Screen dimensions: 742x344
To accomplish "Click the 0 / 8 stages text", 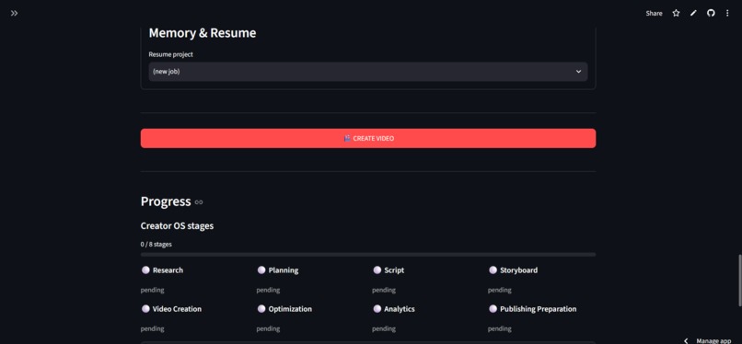I will coord(157,245).
